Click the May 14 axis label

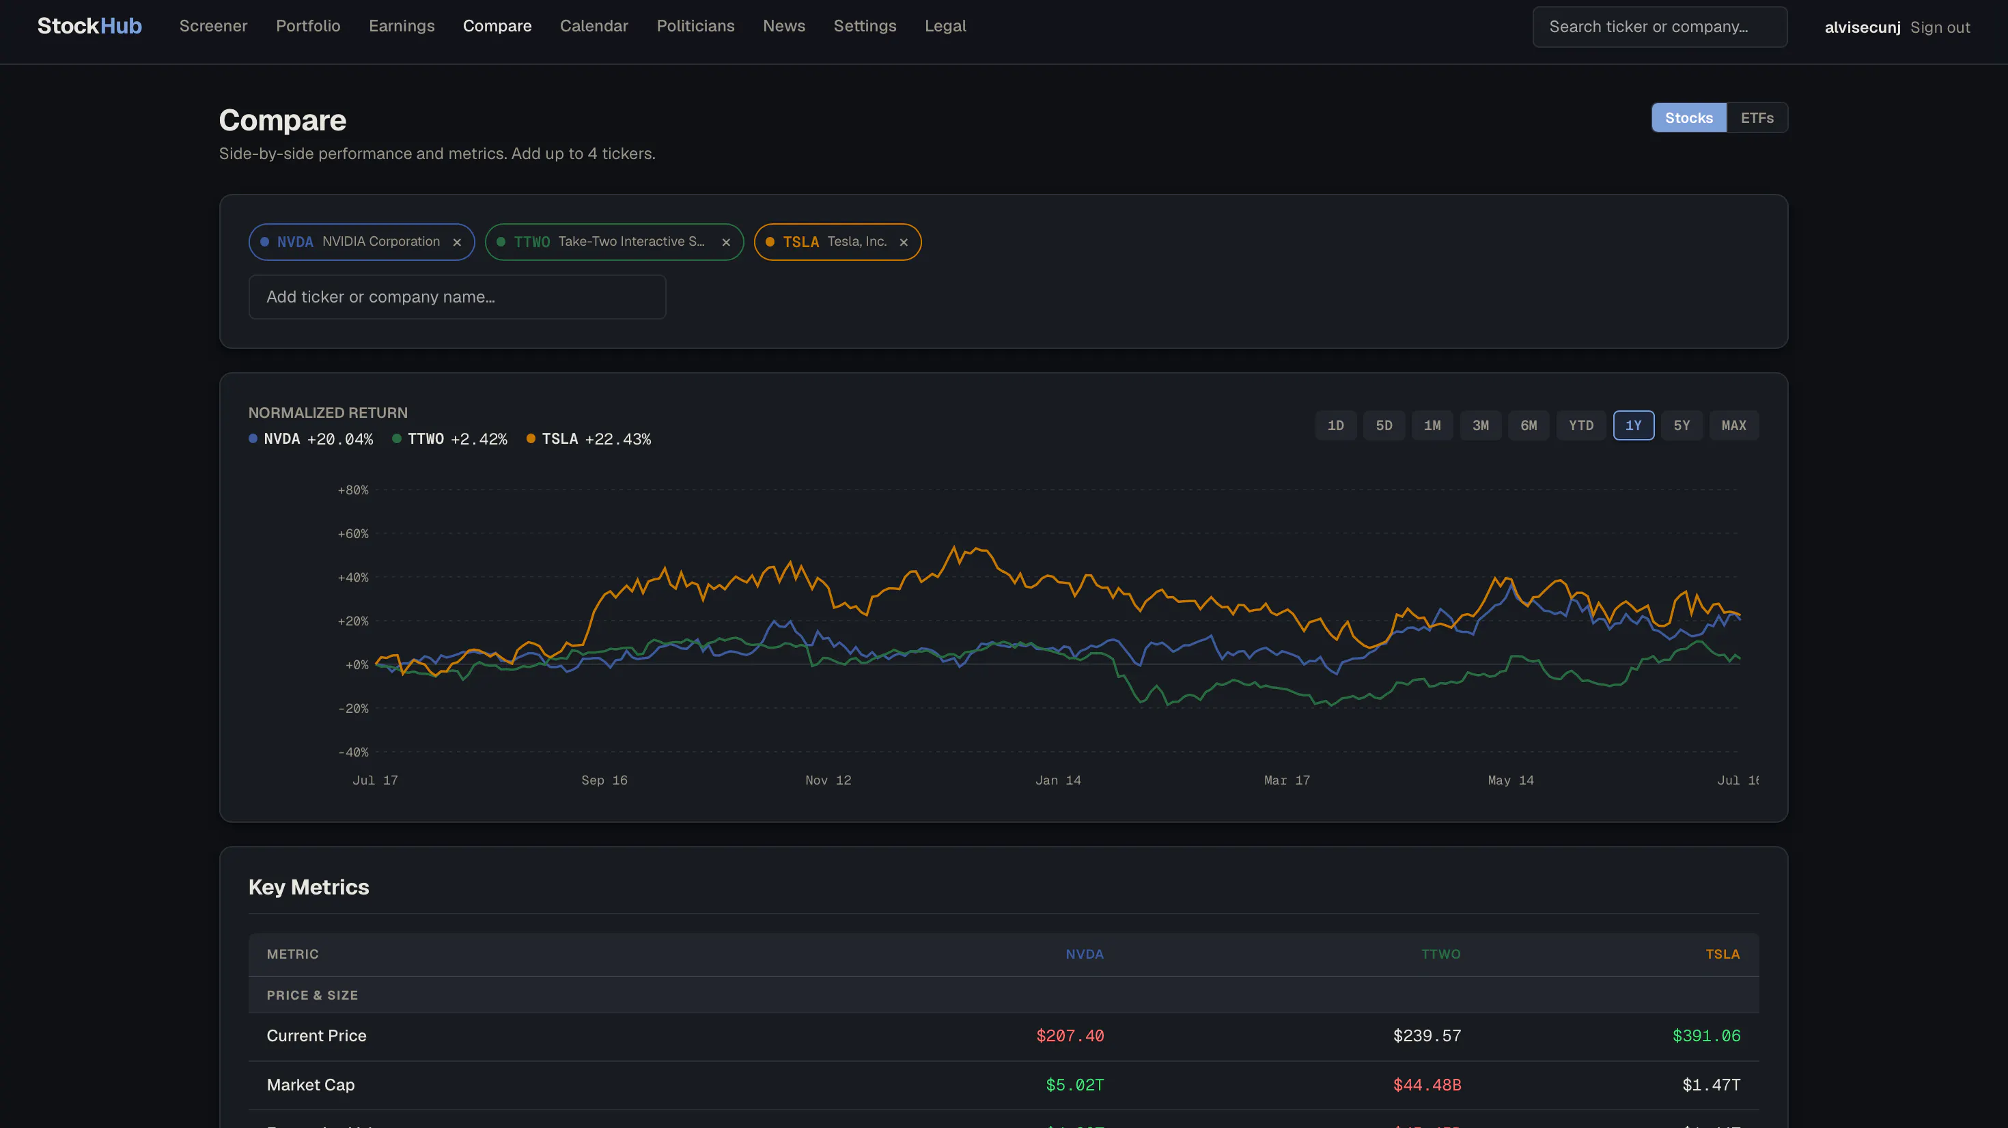[1511, 780]
